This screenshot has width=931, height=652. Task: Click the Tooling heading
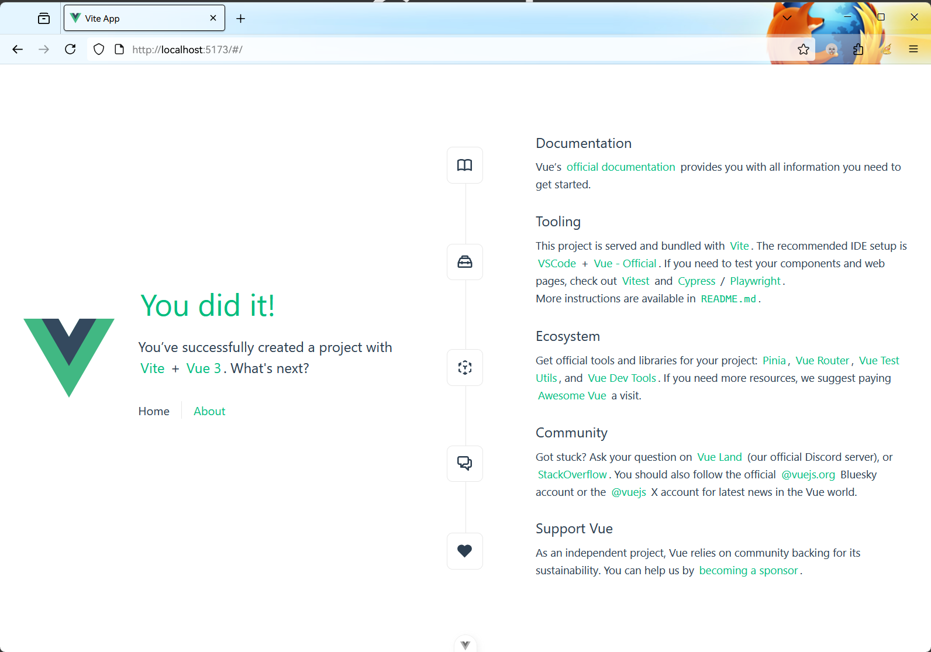558,222
